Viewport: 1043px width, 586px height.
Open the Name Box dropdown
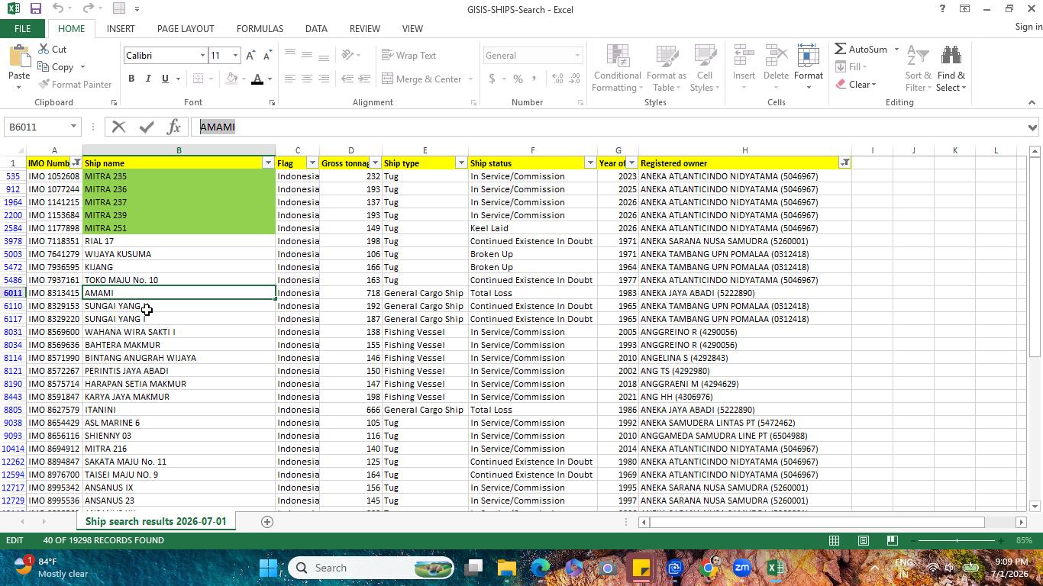coord(73,127)
